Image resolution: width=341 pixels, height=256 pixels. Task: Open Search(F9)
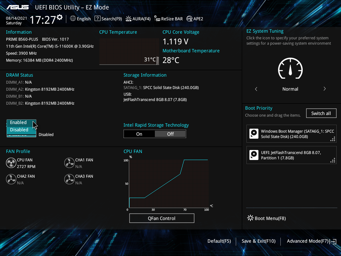pyautogui.click(x=108, y=19)
